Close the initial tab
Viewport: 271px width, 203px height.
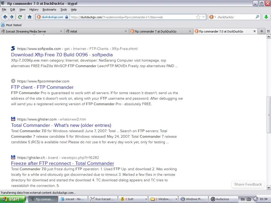[x=126, y=31]
